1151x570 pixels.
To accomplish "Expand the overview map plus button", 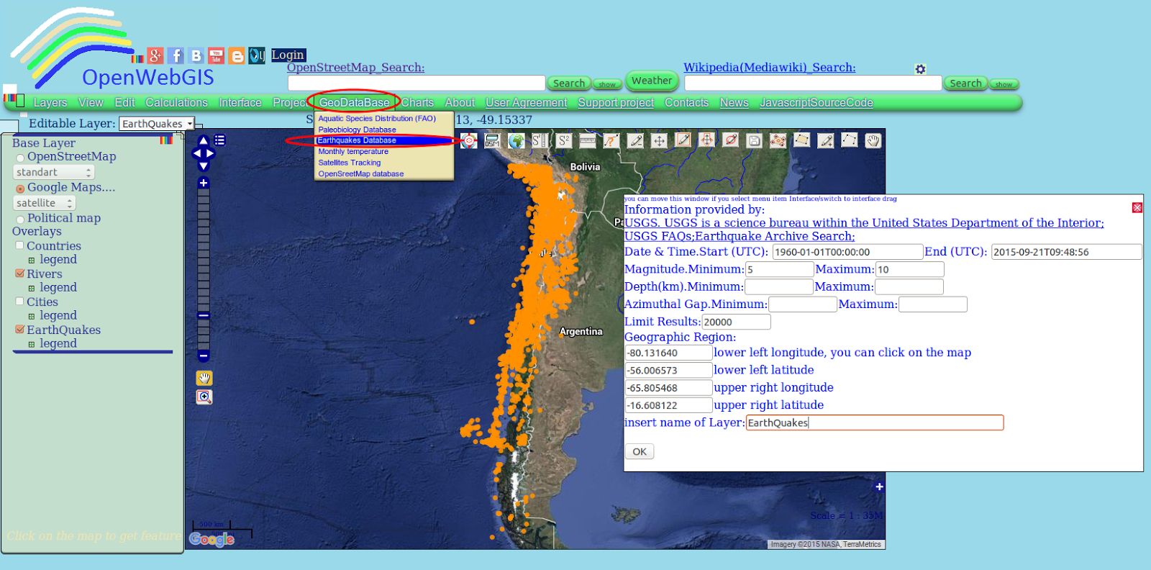I will pyautogui.click(x=879, y=487).
